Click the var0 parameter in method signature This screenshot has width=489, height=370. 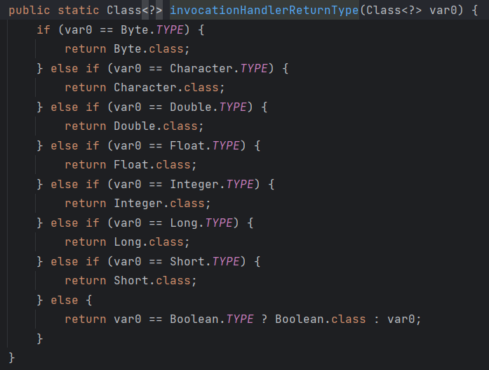(x=443, y=11)
